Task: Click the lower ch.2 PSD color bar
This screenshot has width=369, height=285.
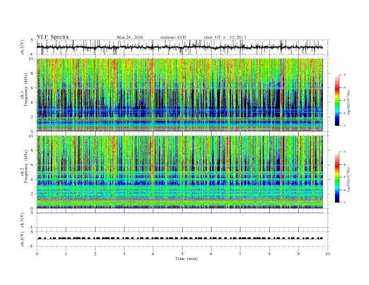Action: [337, 177]
